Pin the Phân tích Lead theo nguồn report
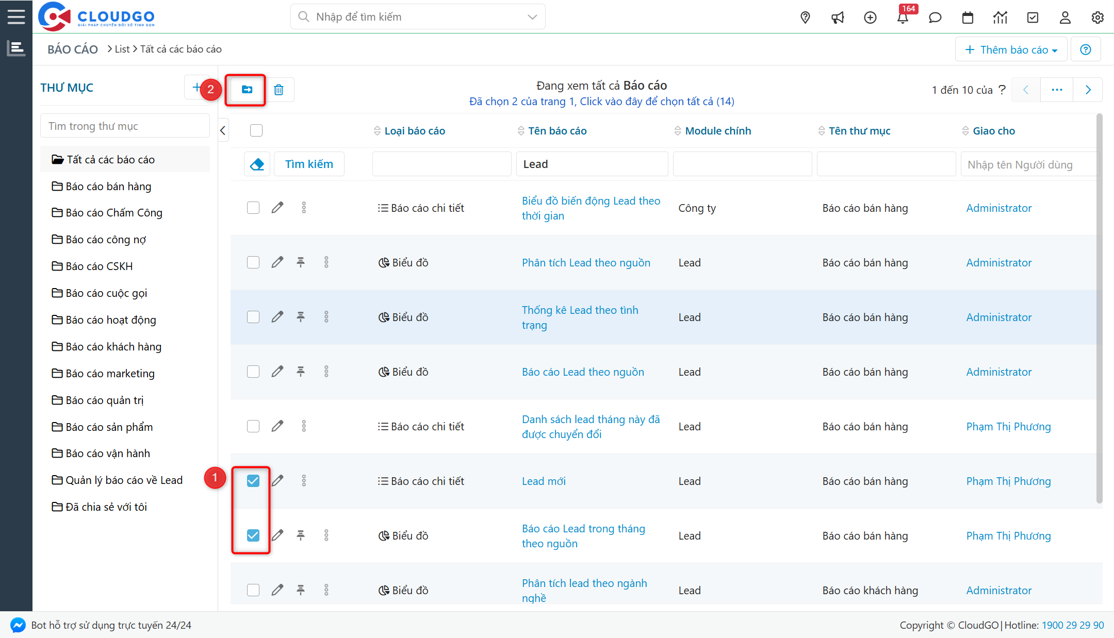 coord(301,262)
